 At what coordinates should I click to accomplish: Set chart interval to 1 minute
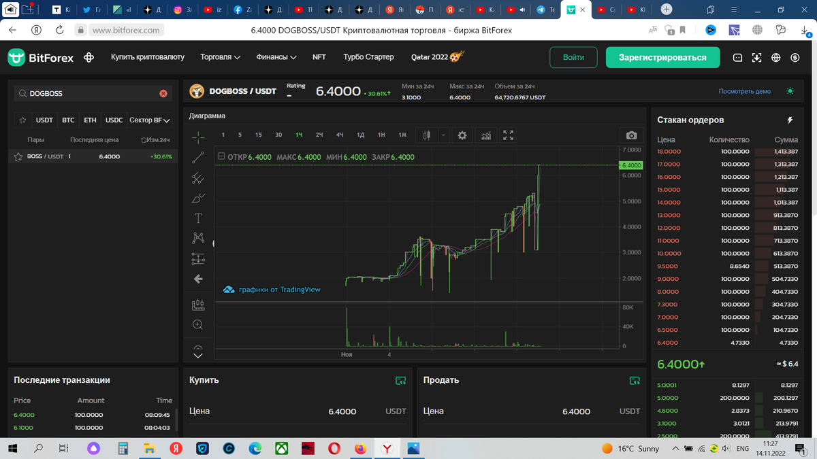[223, 135]
